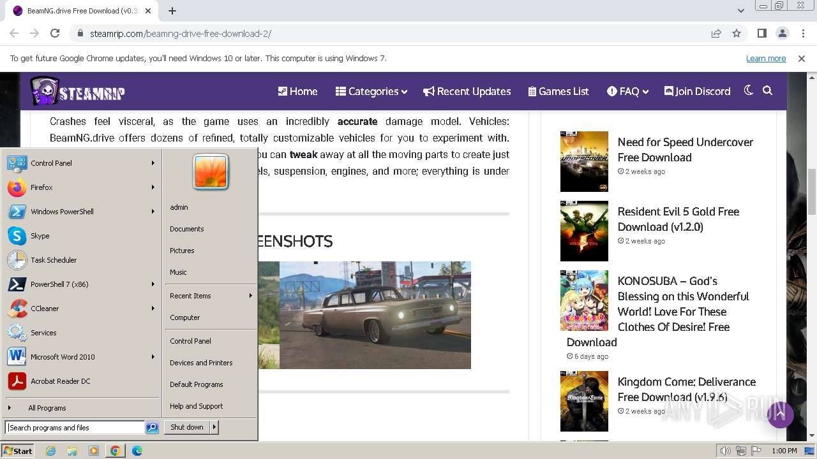Open Windows Media Player from taskbar
This screenshot has height=459, width=817.
pos(94,451)
